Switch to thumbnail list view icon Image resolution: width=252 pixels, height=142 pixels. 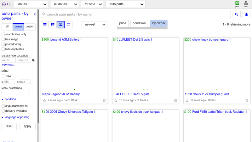tap(53, 25)
